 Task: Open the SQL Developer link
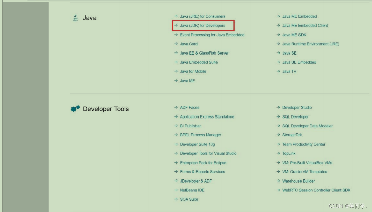tap(295, 117)
